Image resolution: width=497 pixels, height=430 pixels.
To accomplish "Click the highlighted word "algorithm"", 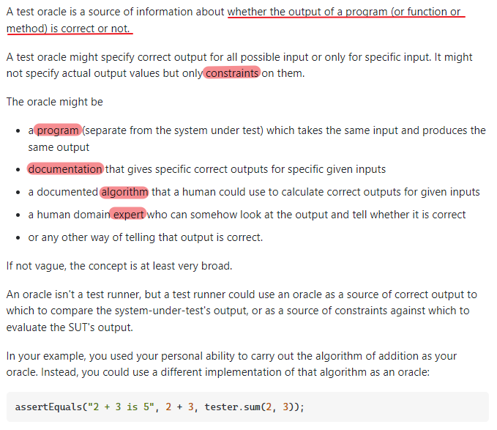I will (124, 192).
